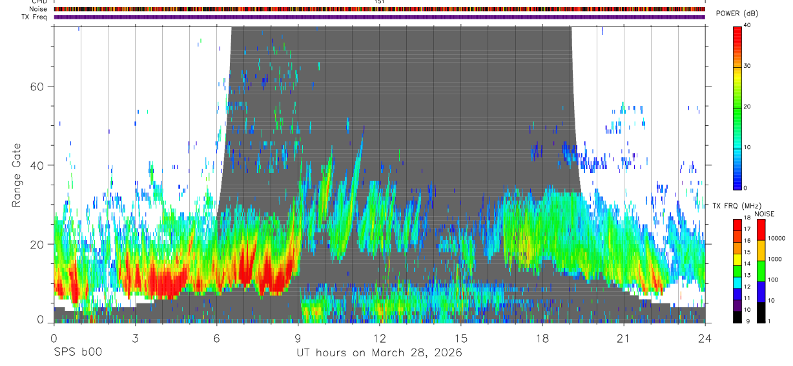Click the 1 label on the noise colorbar

pos(769,321)
